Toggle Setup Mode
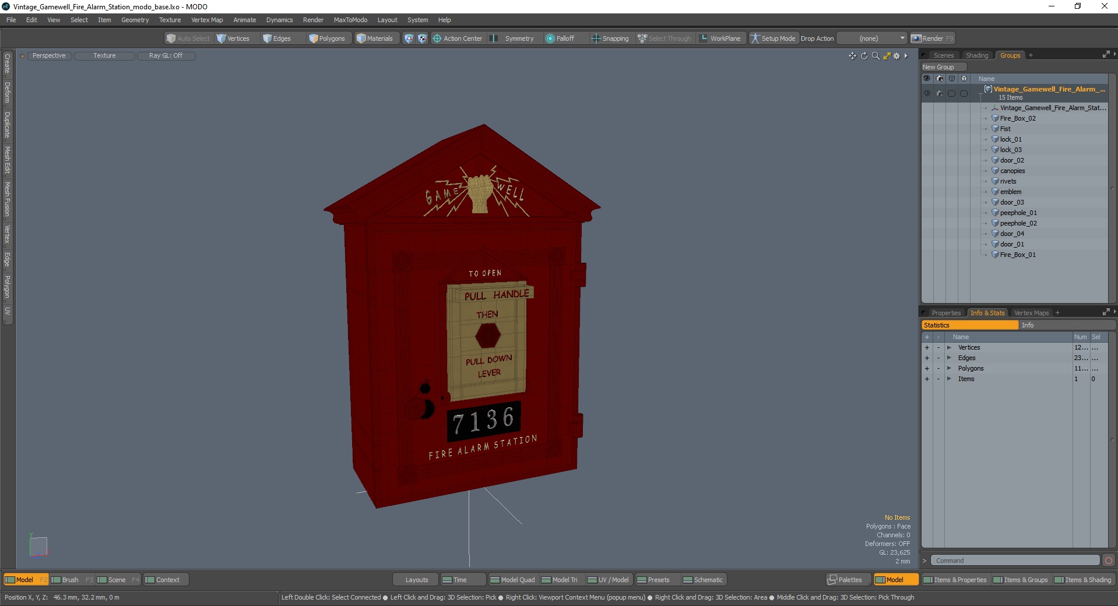The image size is (1118, 606). (x=773, y=38)
